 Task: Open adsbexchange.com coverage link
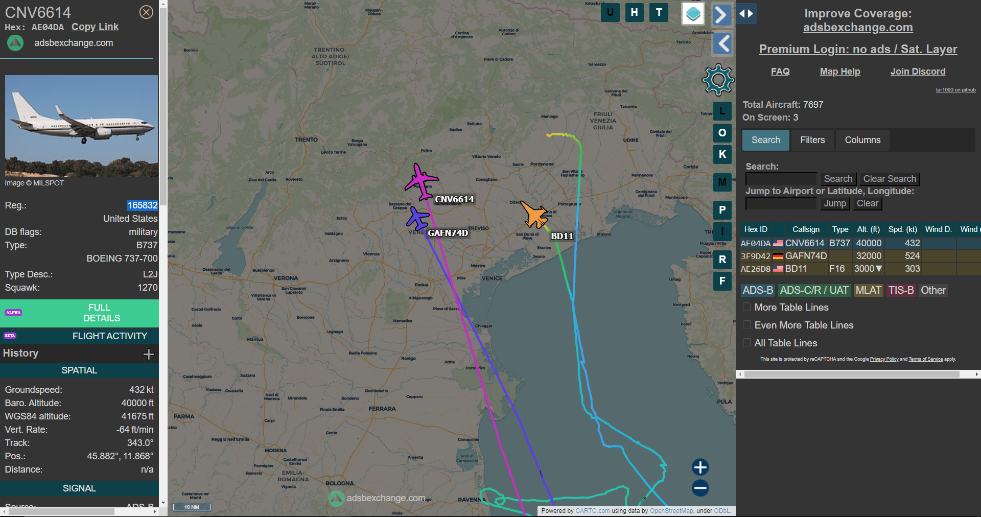[x=858, y=28]
